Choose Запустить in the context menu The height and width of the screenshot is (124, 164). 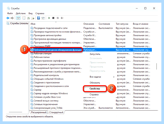point(95,54)
